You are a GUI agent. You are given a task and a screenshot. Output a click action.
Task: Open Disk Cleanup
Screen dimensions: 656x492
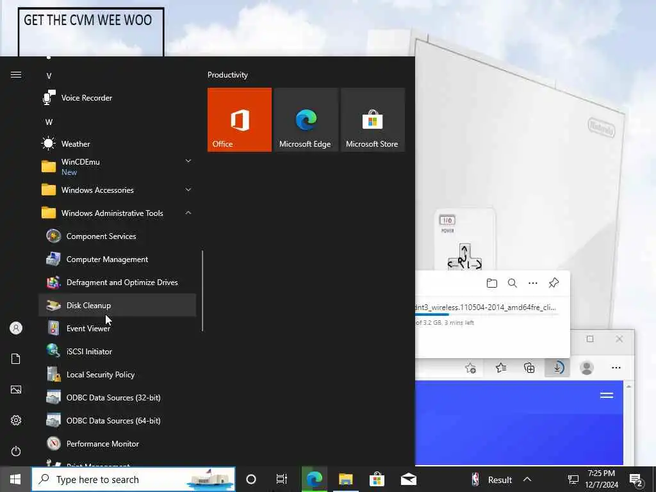(x=117, y=306)
